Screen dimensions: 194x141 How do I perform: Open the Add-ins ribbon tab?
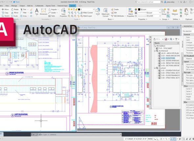30,6
